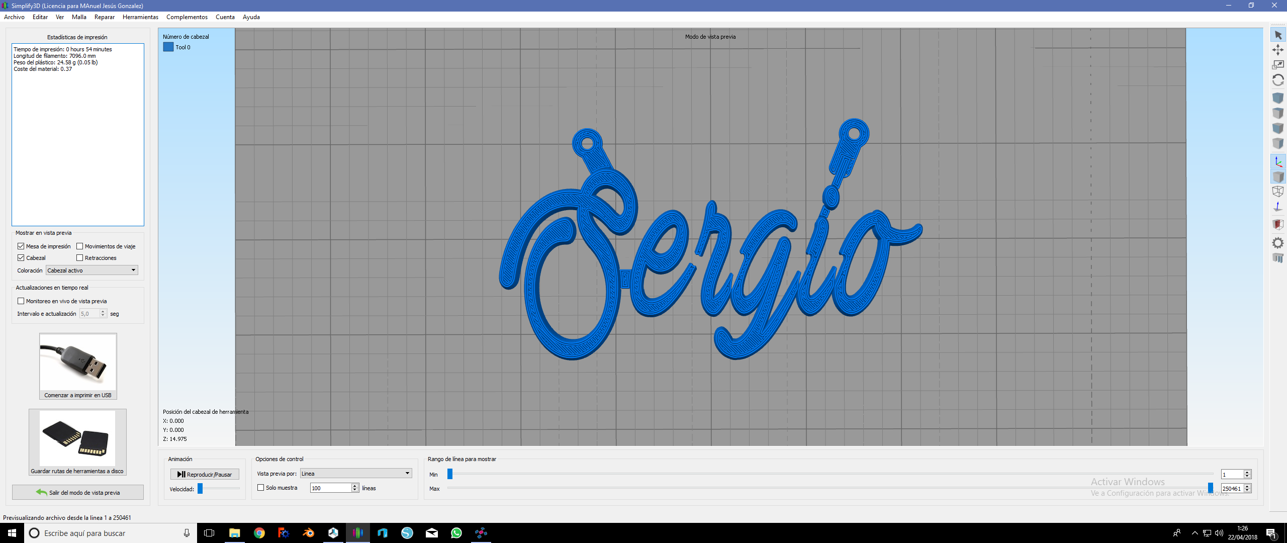
Task: Enable the 'Movimientos de viaje' checkbox
Action: [79, 246]
